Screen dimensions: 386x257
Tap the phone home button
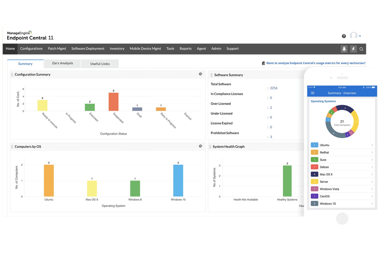342,218
